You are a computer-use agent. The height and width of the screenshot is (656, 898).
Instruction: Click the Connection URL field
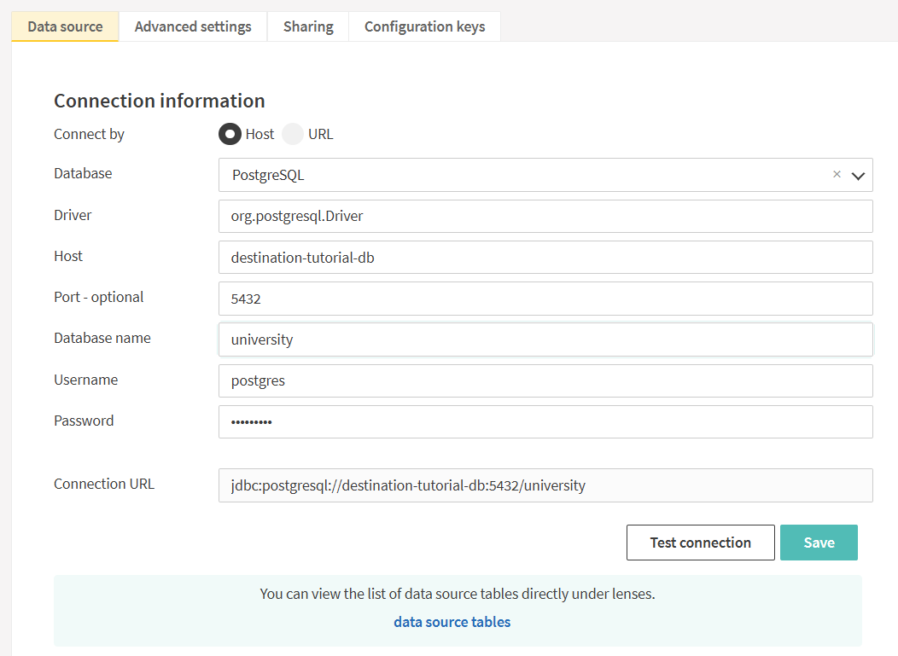[x=545, y=485]
